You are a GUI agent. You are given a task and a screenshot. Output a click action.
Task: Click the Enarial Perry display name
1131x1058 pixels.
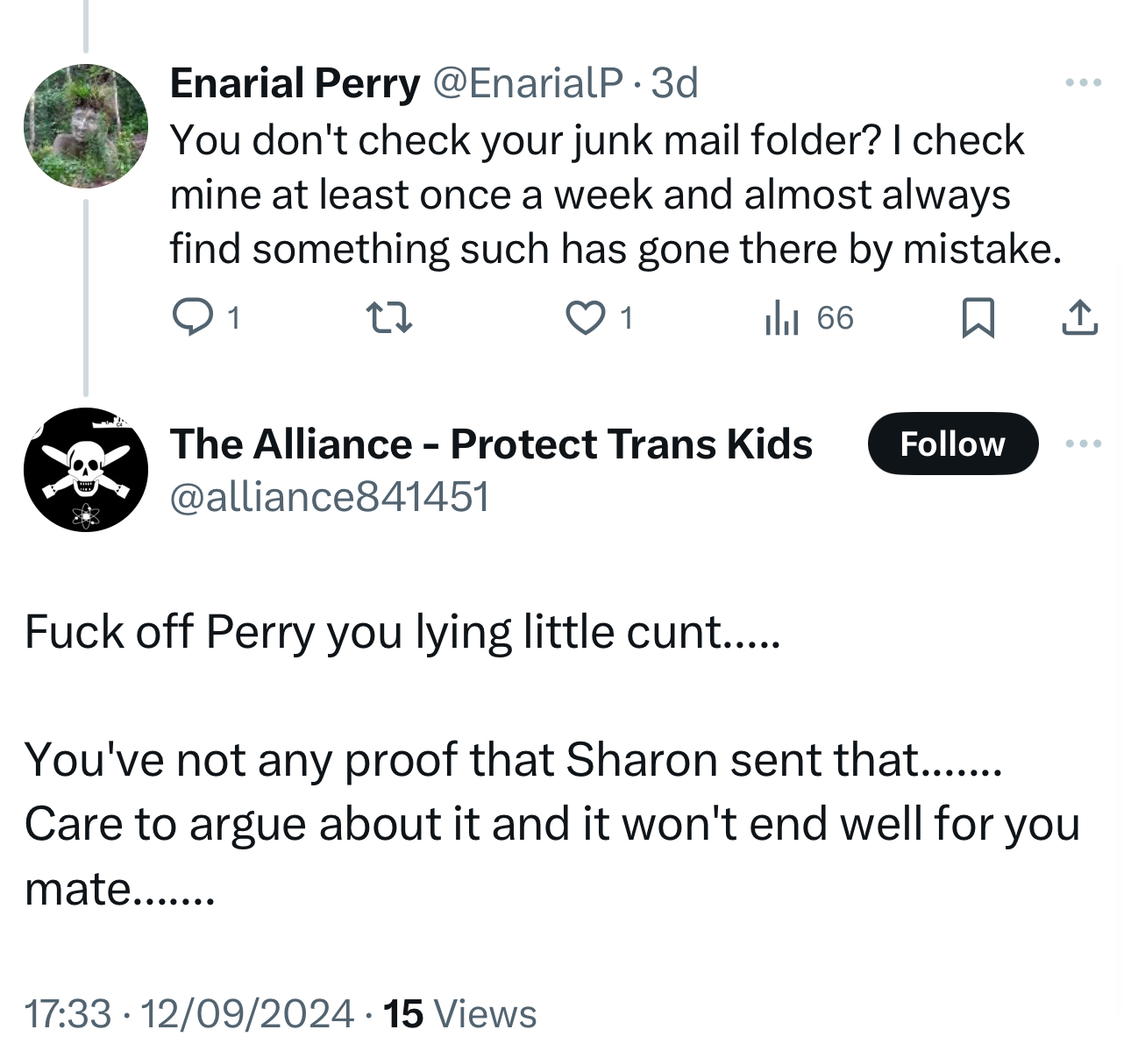(295, 83)
